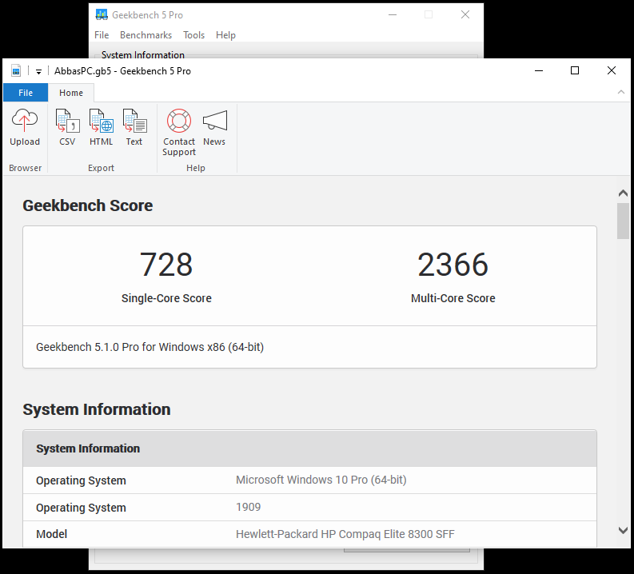Open Contact Support
The height and width of the screenshot is (574, 634).
coord(179,132)
